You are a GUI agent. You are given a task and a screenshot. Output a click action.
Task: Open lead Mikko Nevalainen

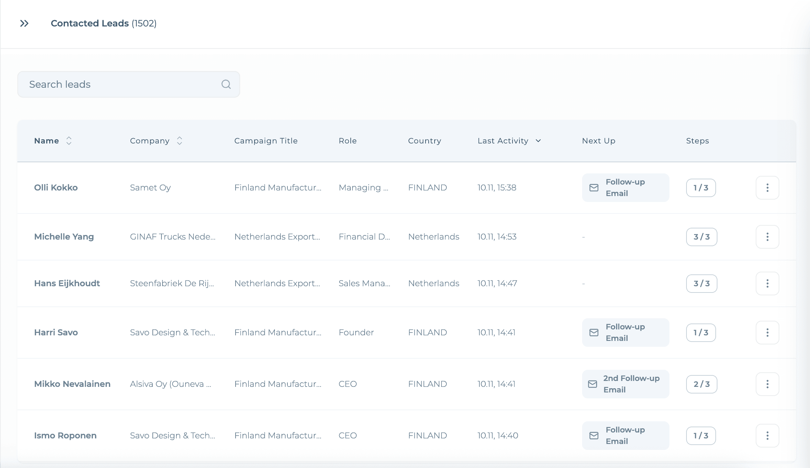pyautogui.click(x=72, y=384)
